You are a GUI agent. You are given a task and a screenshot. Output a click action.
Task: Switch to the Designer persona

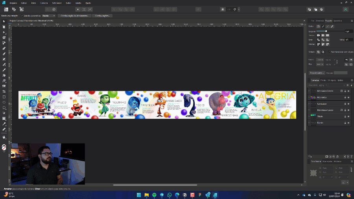(x=6, y=9)
